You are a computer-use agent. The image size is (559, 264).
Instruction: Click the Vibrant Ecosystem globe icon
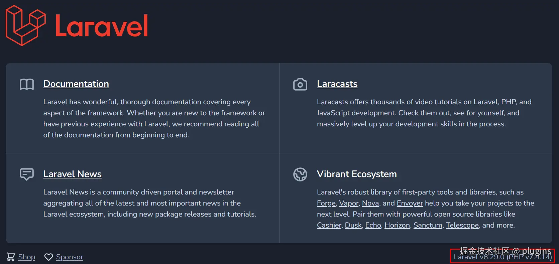tap(300, 174)
